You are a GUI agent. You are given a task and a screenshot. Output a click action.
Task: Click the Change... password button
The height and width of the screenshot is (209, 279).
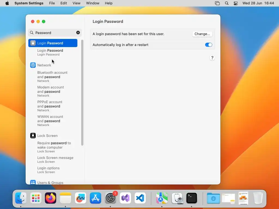point(202,34)
